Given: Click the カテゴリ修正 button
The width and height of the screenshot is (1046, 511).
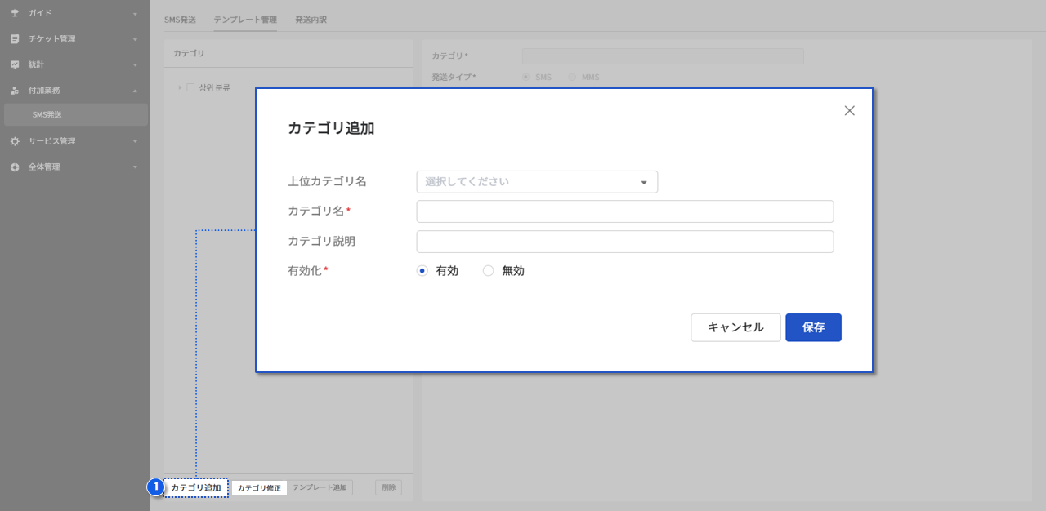Looking at the screenshot, I should (x=259, y=488).
